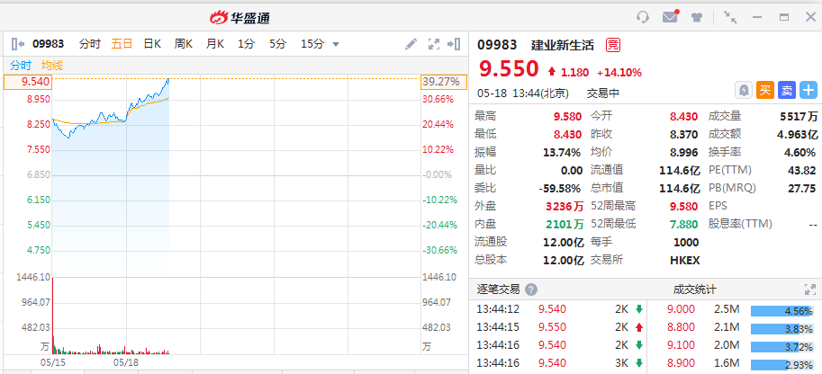Click the 9.000 price in 成交统计

[x=681, y=309]
